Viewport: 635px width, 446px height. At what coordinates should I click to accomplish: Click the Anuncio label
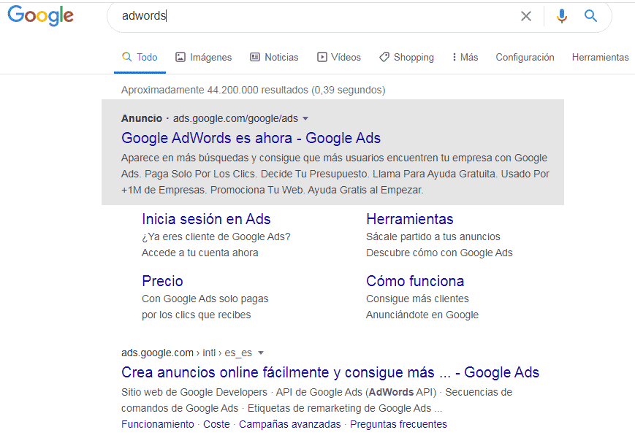pos(141,118)
